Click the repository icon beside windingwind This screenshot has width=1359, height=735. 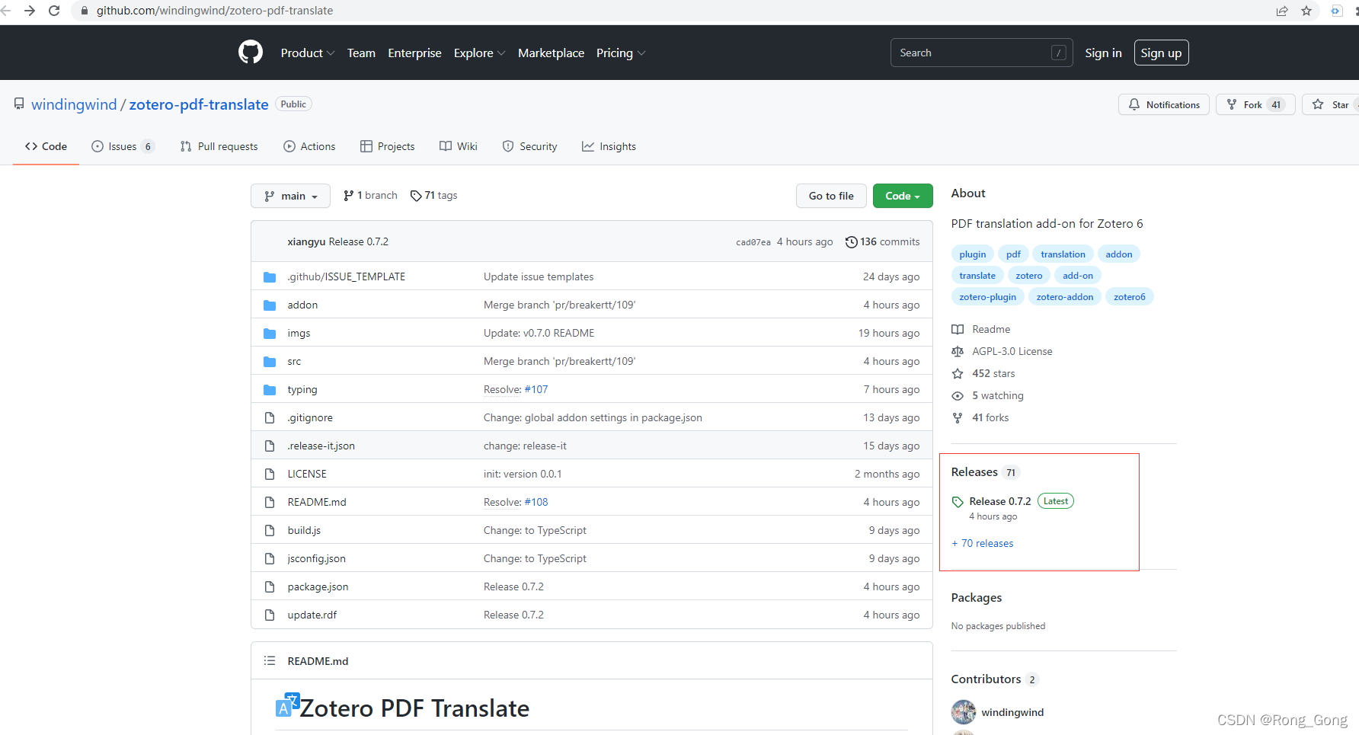19,104
